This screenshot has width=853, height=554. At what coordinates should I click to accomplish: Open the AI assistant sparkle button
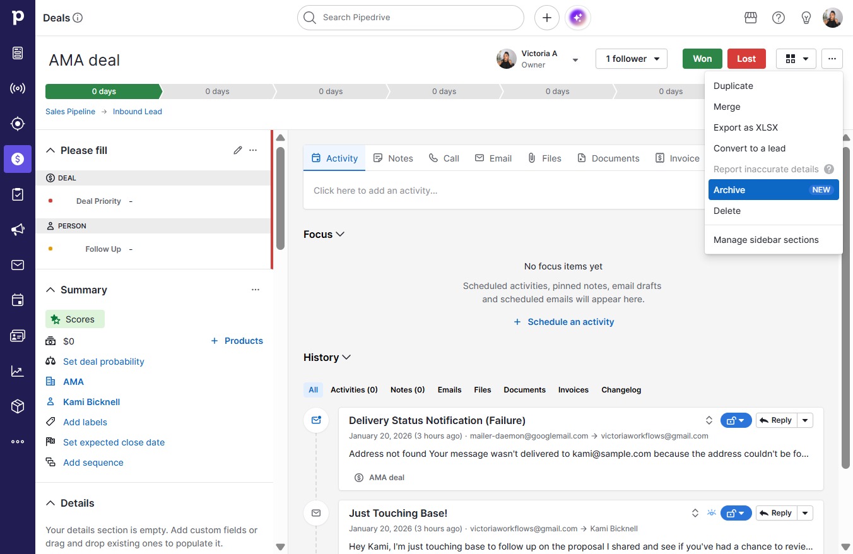[x=579, y=18]
